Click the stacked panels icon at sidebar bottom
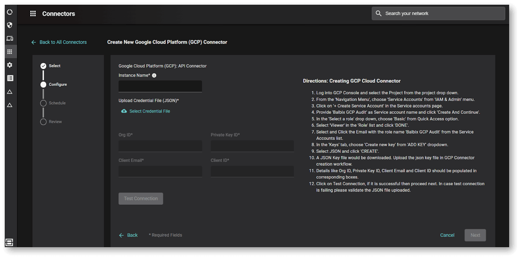520x258 pixels. pos(9,242)
